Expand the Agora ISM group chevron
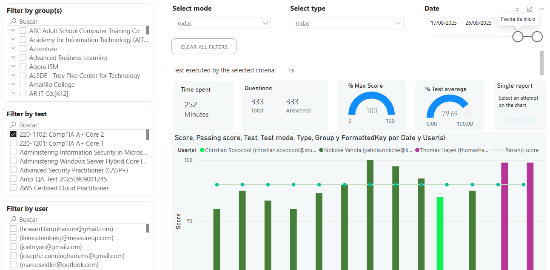 click(x=13, y=66)
